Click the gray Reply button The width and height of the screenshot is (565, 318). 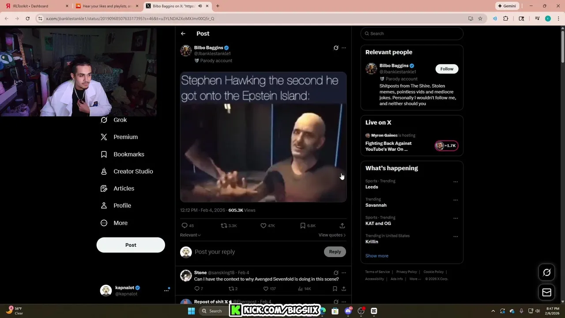[x=335, y=252]
